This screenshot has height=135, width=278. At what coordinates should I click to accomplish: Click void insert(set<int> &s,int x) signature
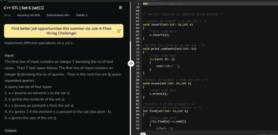[168, 25]
